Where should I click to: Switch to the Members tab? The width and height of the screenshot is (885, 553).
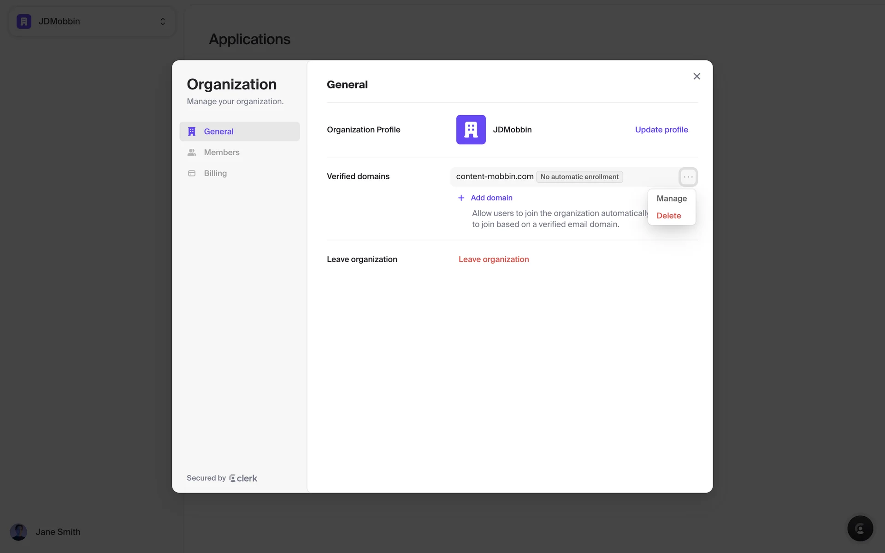click(x=221, y=152)
